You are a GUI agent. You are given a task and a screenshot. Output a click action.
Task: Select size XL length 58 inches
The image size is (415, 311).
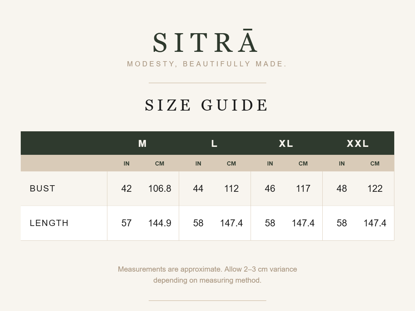(270, 223)
